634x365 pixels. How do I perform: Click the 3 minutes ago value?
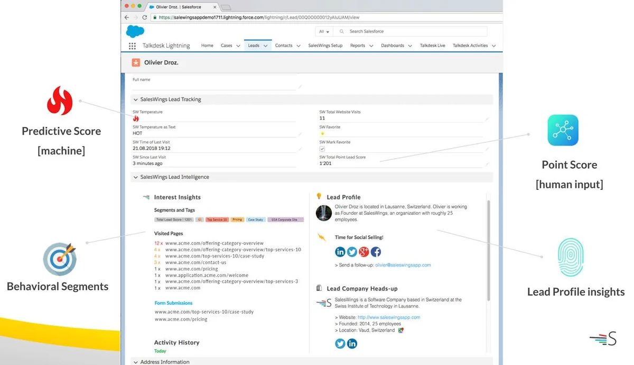click(x=147, y=163)
